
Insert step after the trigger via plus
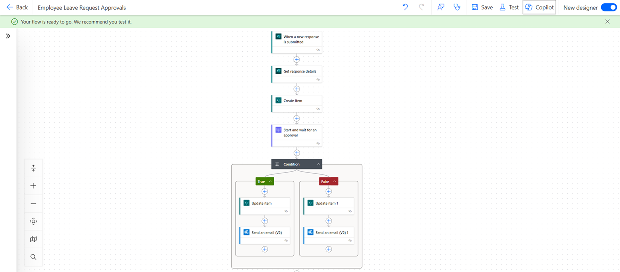[297, 60]
